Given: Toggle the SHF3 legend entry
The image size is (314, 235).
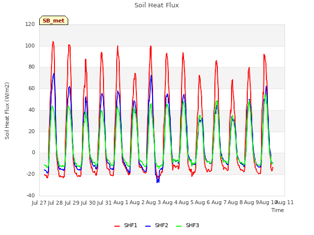Looking at the screenshot, I should tap(187, 225).
